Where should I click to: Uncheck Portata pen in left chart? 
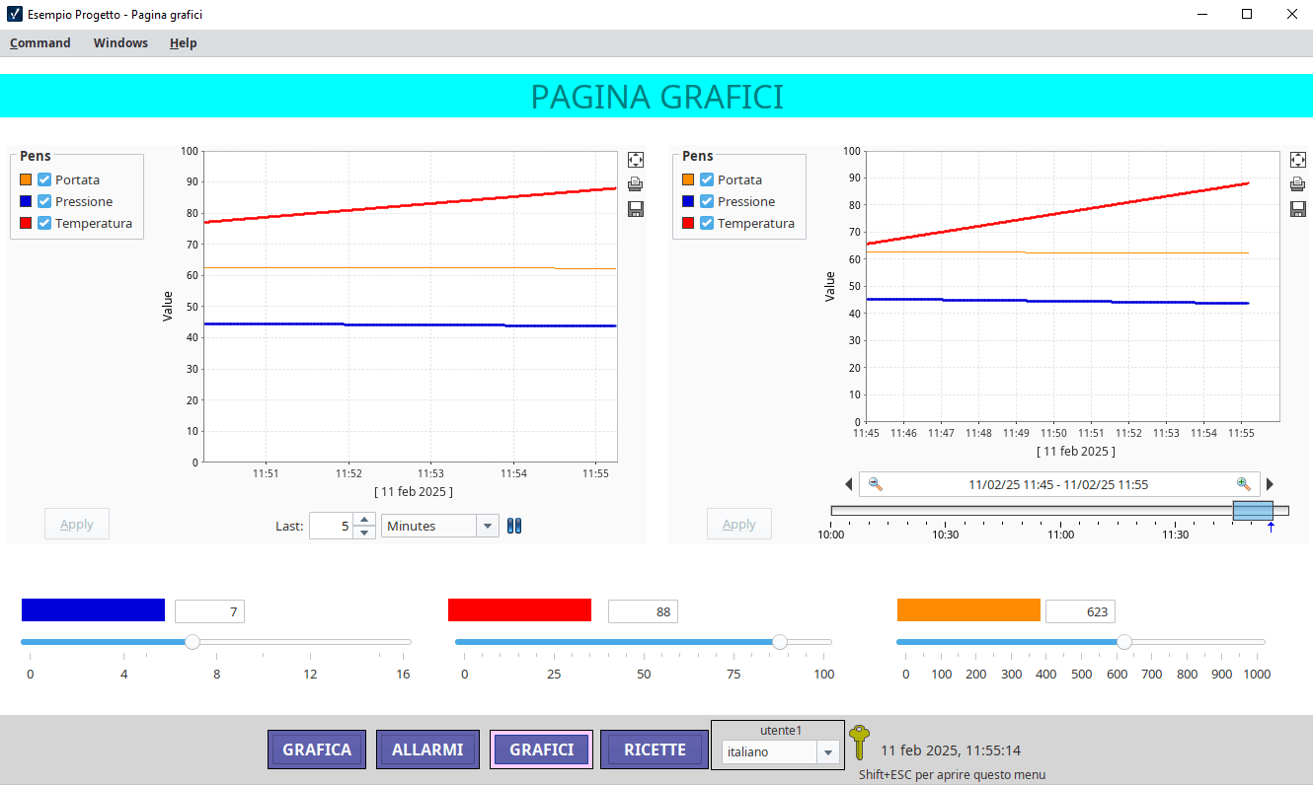(x=44, y=179)
